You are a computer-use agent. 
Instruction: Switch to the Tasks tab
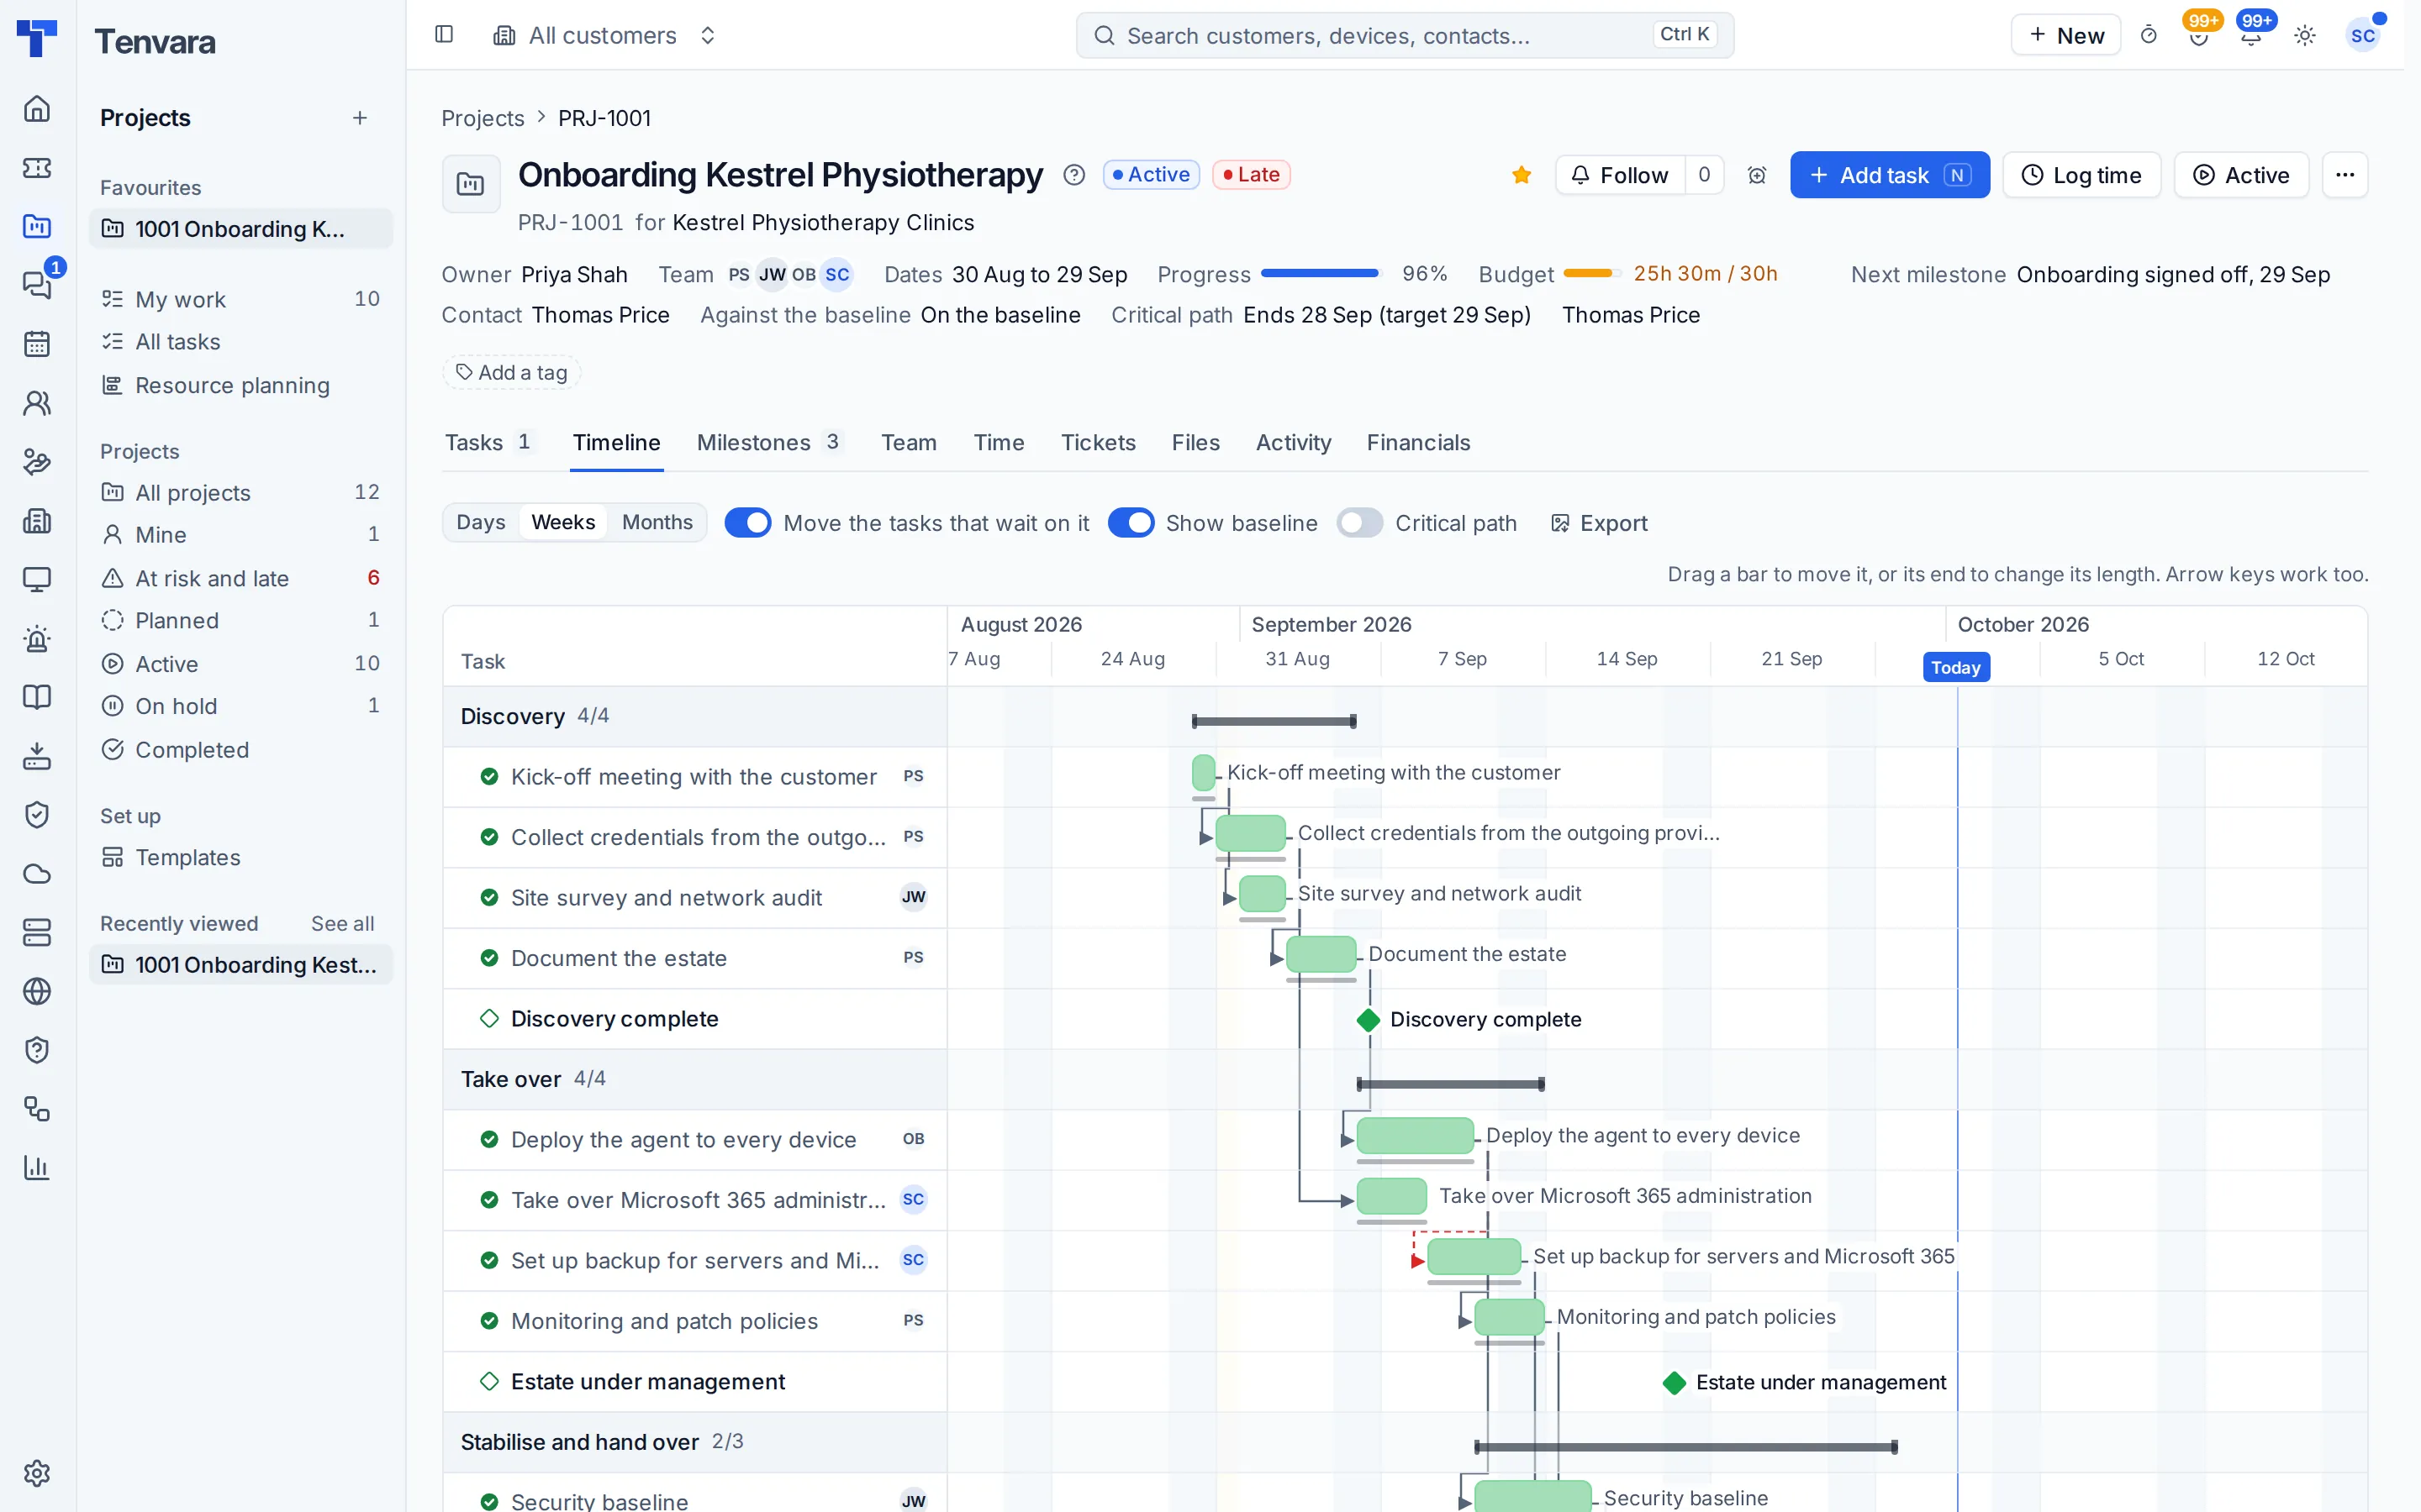489,442
